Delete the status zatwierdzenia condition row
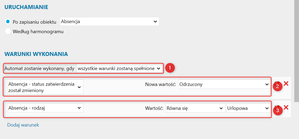The image size is (299, 139). pos(286,84)
